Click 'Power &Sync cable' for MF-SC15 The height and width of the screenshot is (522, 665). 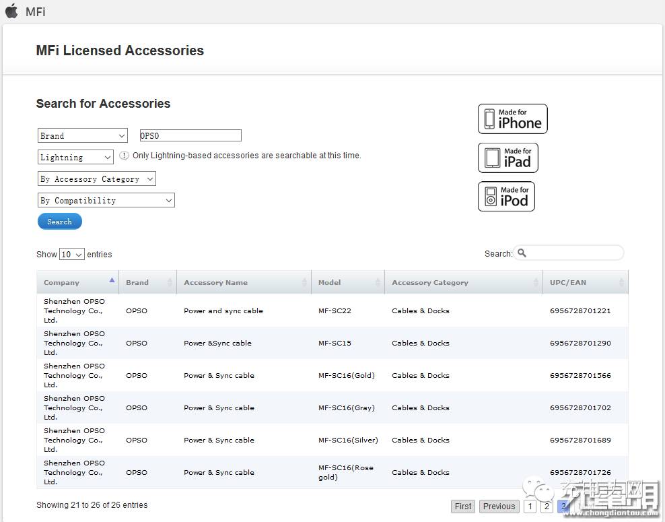pyautogui.click(x=217, y=343)
